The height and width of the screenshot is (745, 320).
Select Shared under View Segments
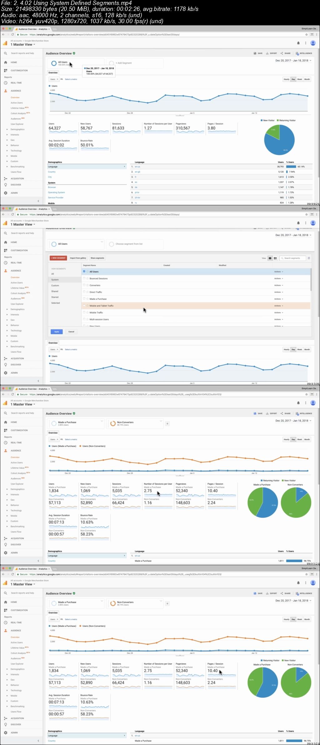55,291
